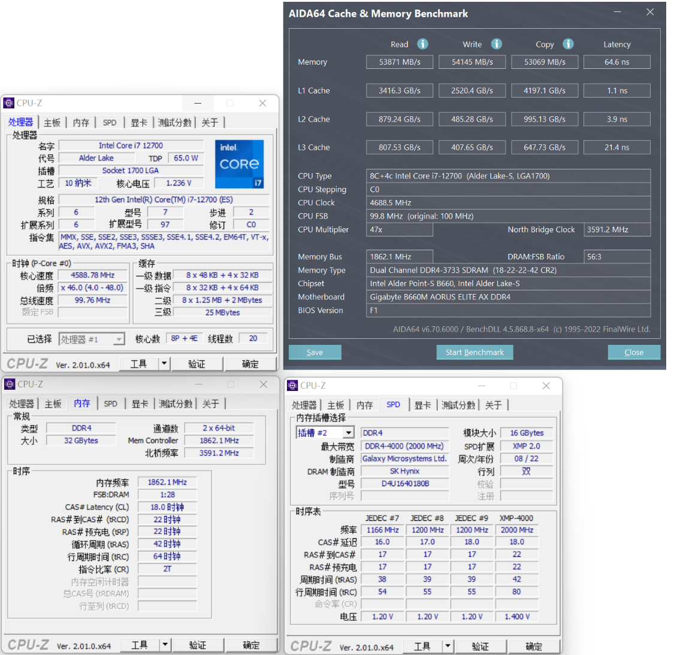Click the Intel Core i7 logo badge
This screenshot has width=674, height=655.
[240, 164]
